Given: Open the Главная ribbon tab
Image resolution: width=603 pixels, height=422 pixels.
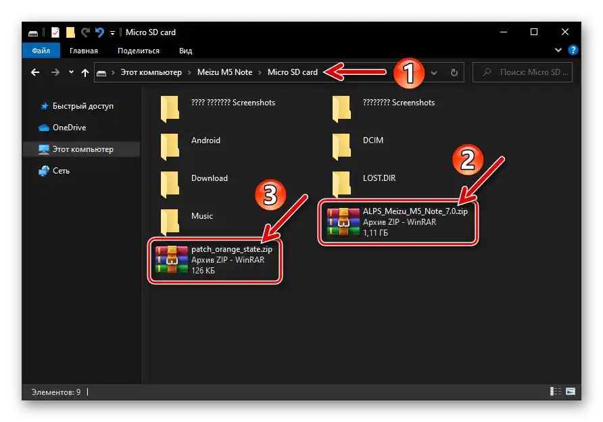Looking at the screenshot, I should coord(83,51).
